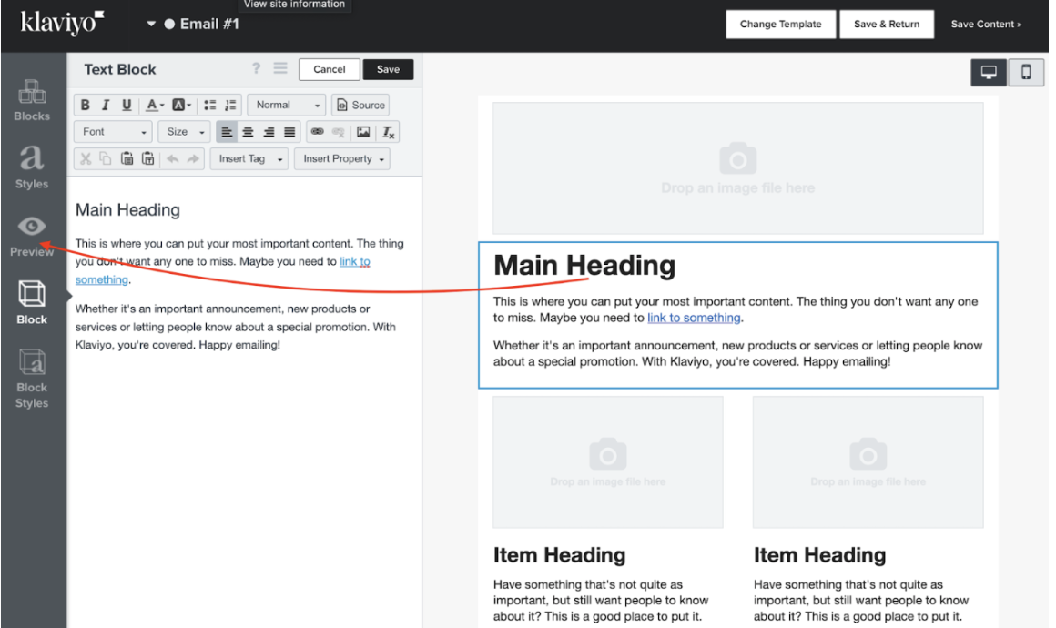1056x628 pixels.
Task: Insert a bulleted list
Action: click(210, 105)
